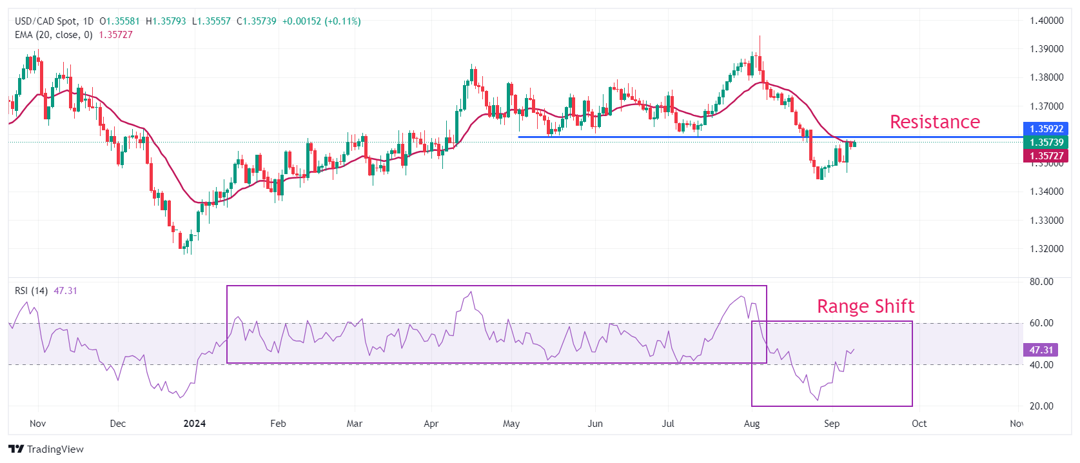Click the blue horizontal resistance line
1080x463 pixels.
coord(645,137)
